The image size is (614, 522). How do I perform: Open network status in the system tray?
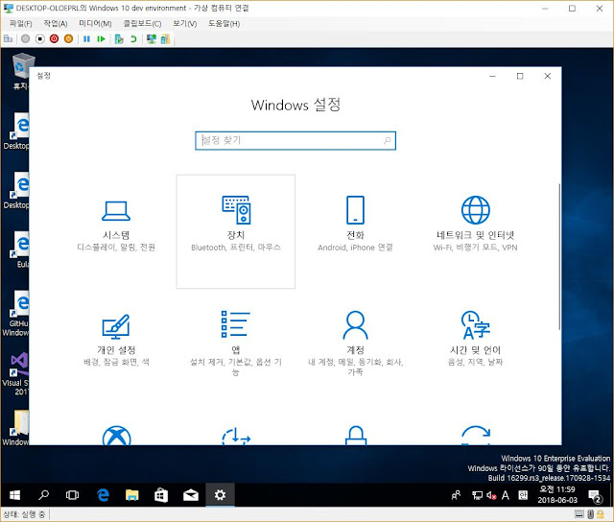pyautogui.click(x=478, y=495)
